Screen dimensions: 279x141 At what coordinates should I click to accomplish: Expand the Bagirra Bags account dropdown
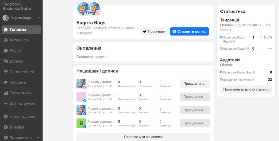click(x=38, y=18)
